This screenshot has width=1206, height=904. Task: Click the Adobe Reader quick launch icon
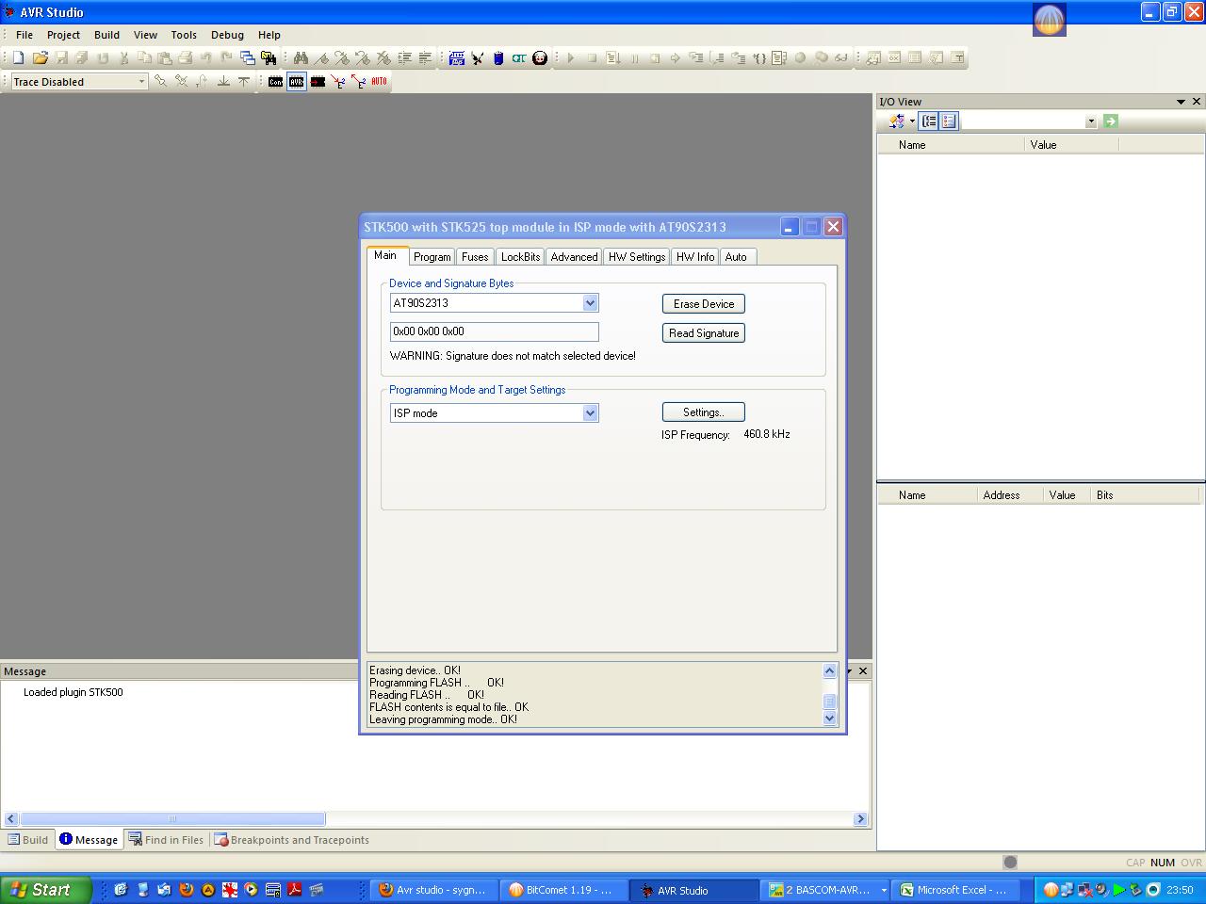pos(294,889)
